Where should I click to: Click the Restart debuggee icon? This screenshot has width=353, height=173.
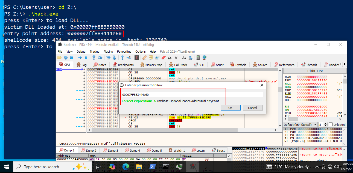tap(65, 58)
